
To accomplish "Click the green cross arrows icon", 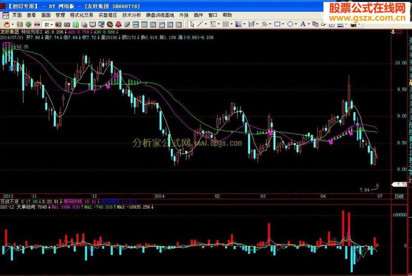I will tap(28, 25).
